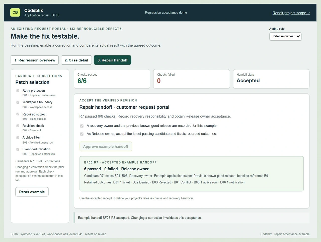This screenshot has height=242, width=321.
Task: Click the 'B04 · Stale edit' sublabel
Action: 32,130
